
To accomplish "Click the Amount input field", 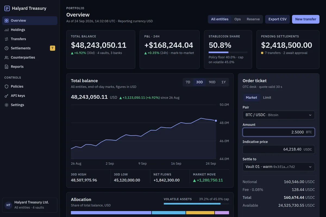I will [279, 132].
